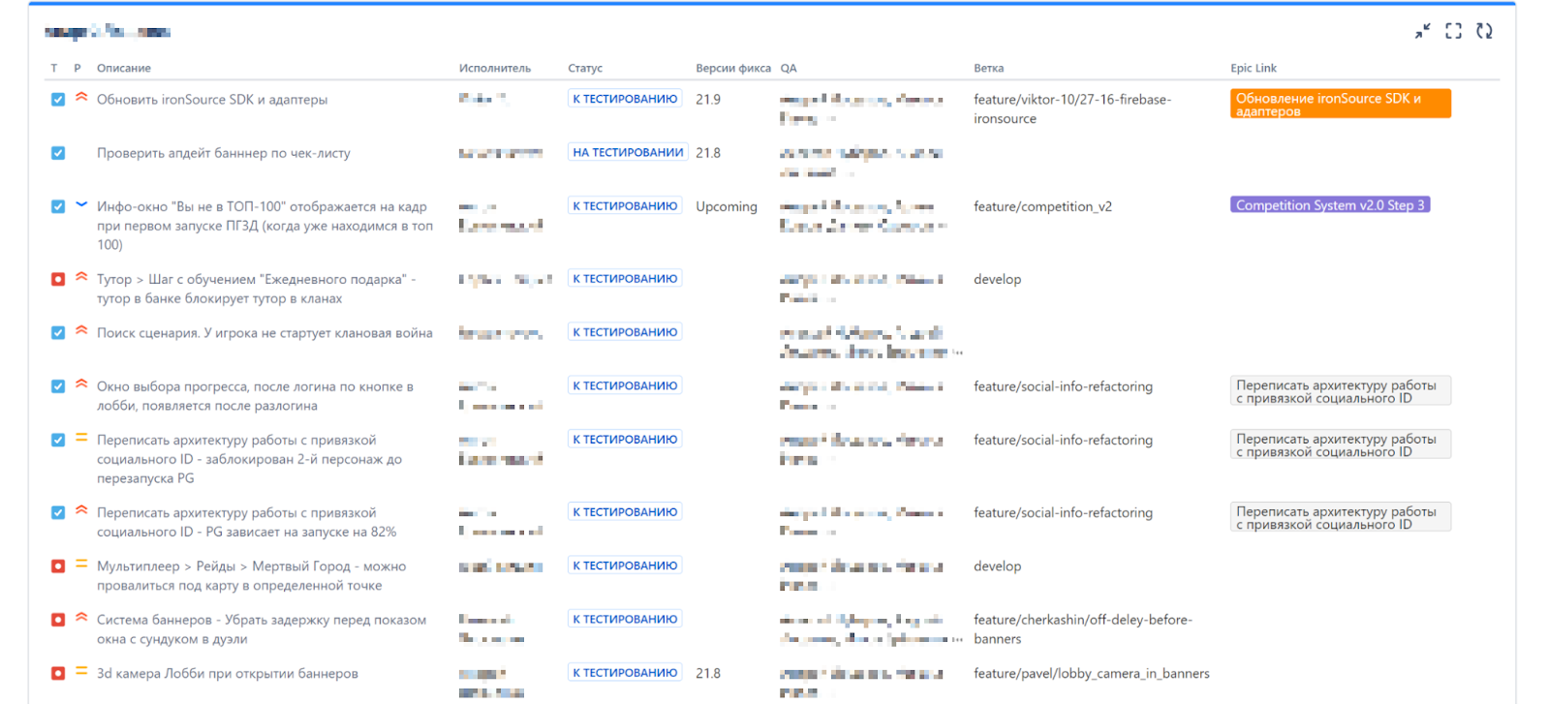Click medium priority icon on "3d камера Лобби" row
Screen dimensions: 1550x704
(x=81, y=671)
